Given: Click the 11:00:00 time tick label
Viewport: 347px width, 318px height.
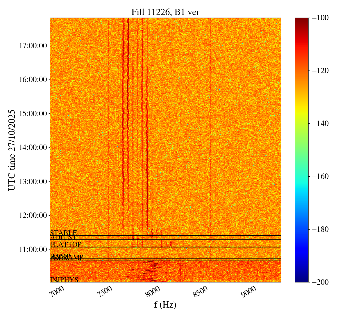Looking at the screenshot, I should pyautogui.click(x=33, y=249).
